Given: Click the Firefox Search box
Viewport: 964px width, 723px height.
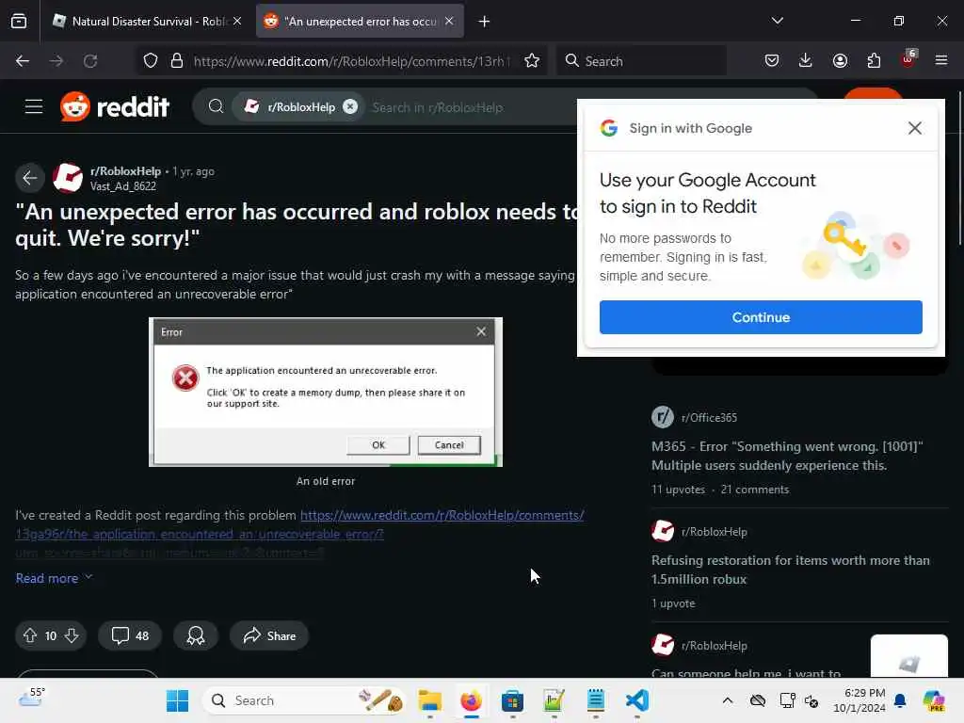Looking at the screenshot, I should coord(642,61).
